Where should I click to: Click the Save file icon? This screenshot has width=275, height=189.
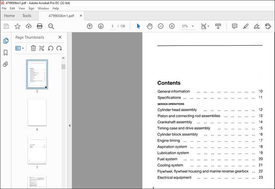tap(6, 26)
